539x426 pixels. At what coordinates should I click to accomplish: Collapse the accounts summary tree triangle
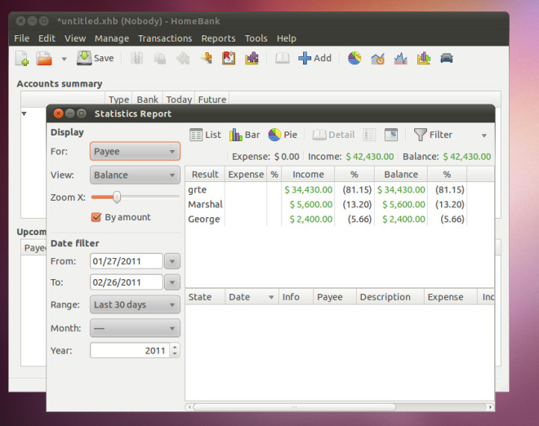(24, 113)
